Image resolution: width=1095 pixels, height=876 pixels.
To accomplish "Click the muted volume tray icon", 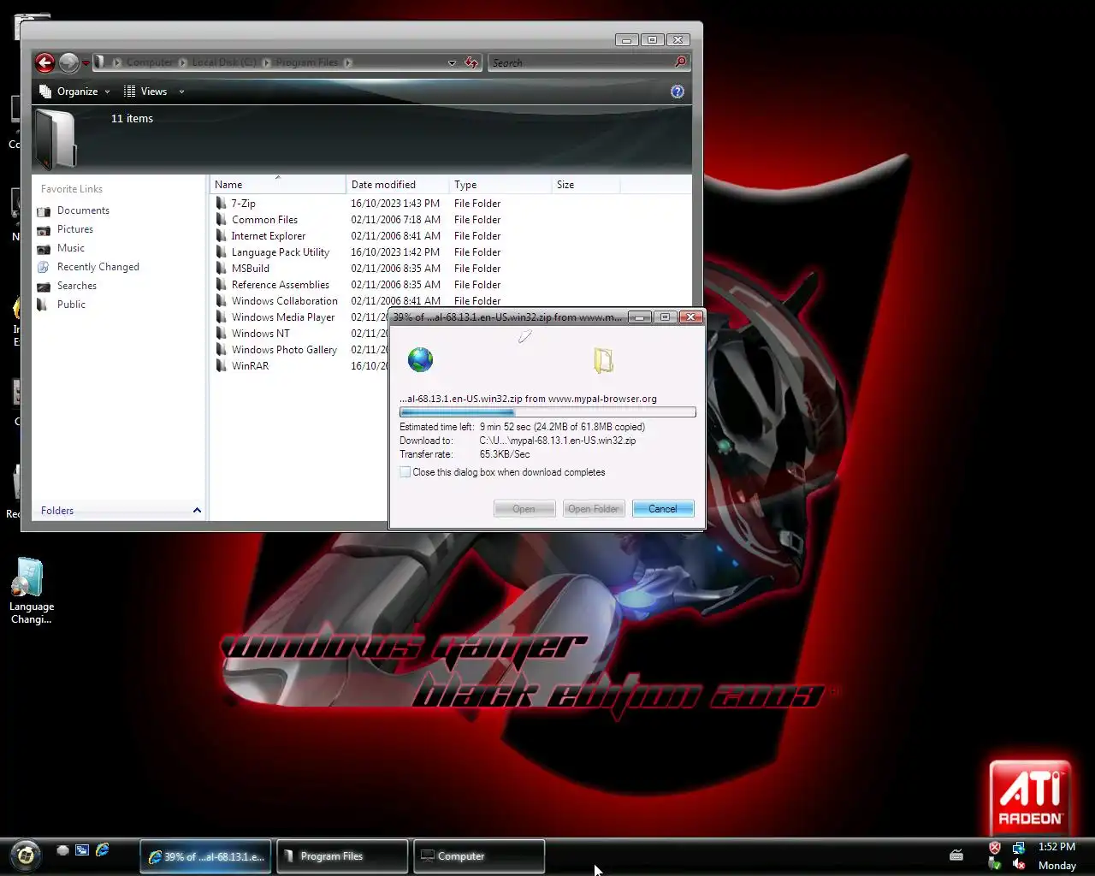I will click(1018, 865).
